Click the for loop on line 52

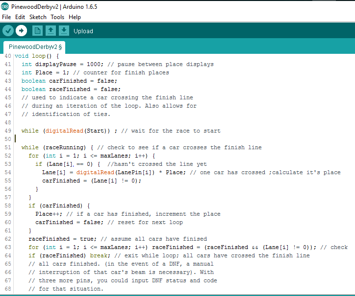[x=92, y=156]
